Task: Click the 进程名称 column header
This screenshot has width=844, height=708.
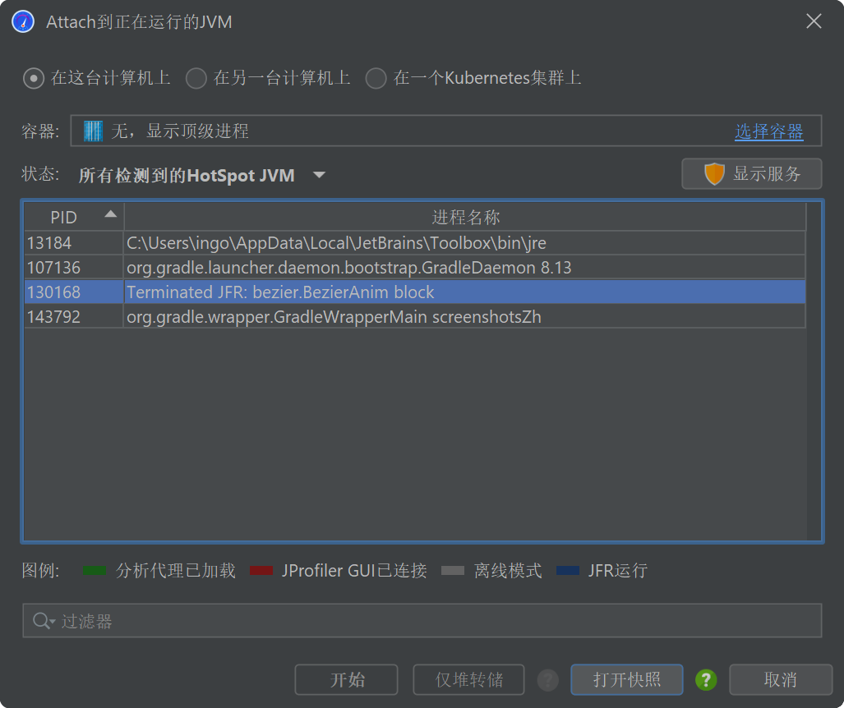Action: 465,218
